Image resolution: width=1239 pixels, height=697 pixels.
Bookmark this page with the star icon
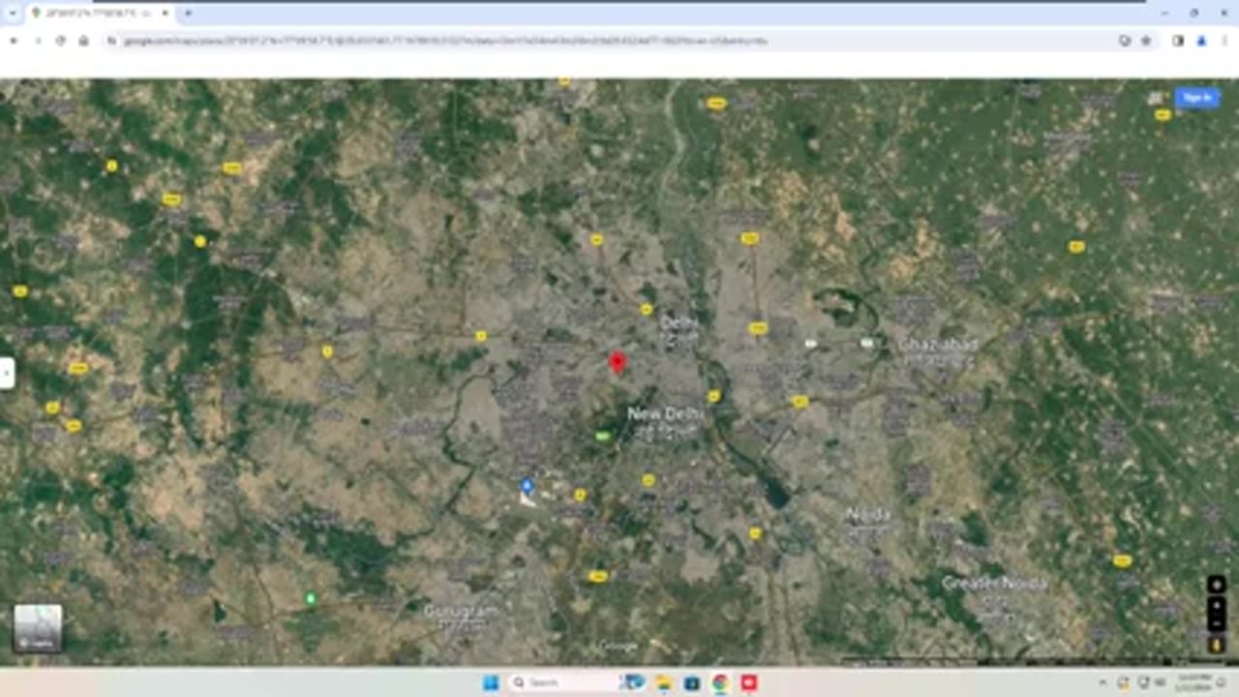(1146, 41)
